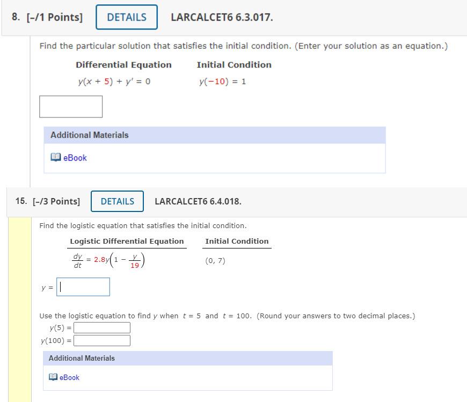Screen dimensions: 467x402
Task: Select the answer box for the differential equation solution
Action: click(x=71, y=106)
